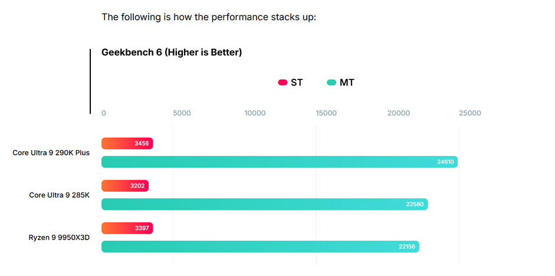
Task: Click the Core Ultra 9 290K Plus label
Action: 51,153
